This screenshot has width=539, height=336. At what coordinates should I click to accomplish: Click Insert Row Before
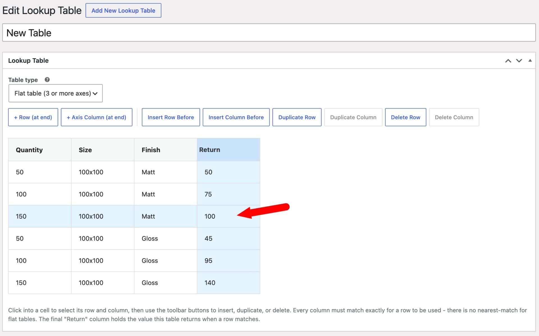point(171,117)
